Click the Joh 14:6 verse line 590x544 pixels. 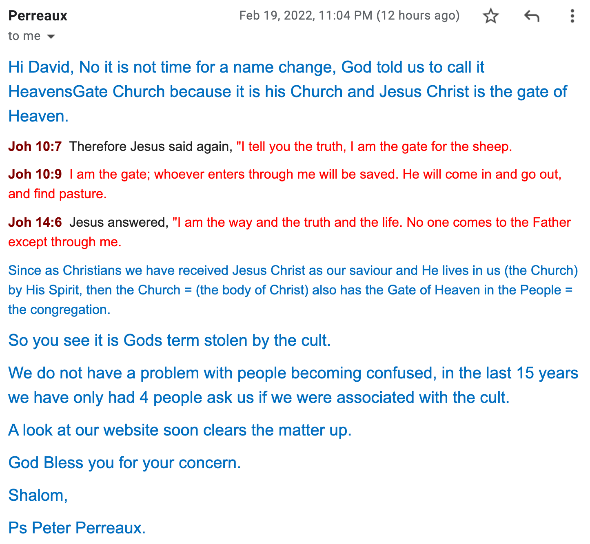[35, 222]
